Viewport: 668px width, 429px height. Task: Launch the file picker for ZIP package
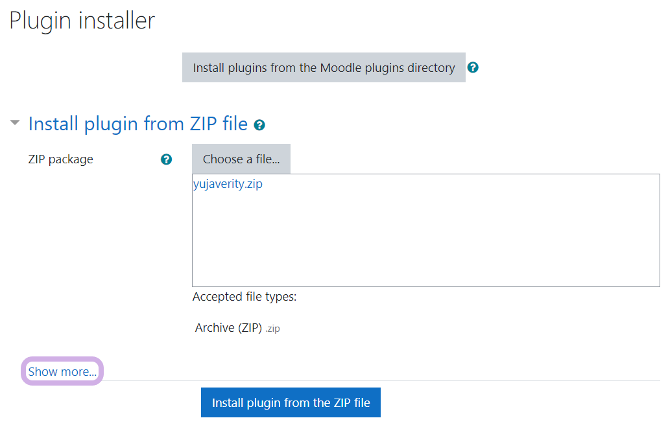[x=241, y=159]
